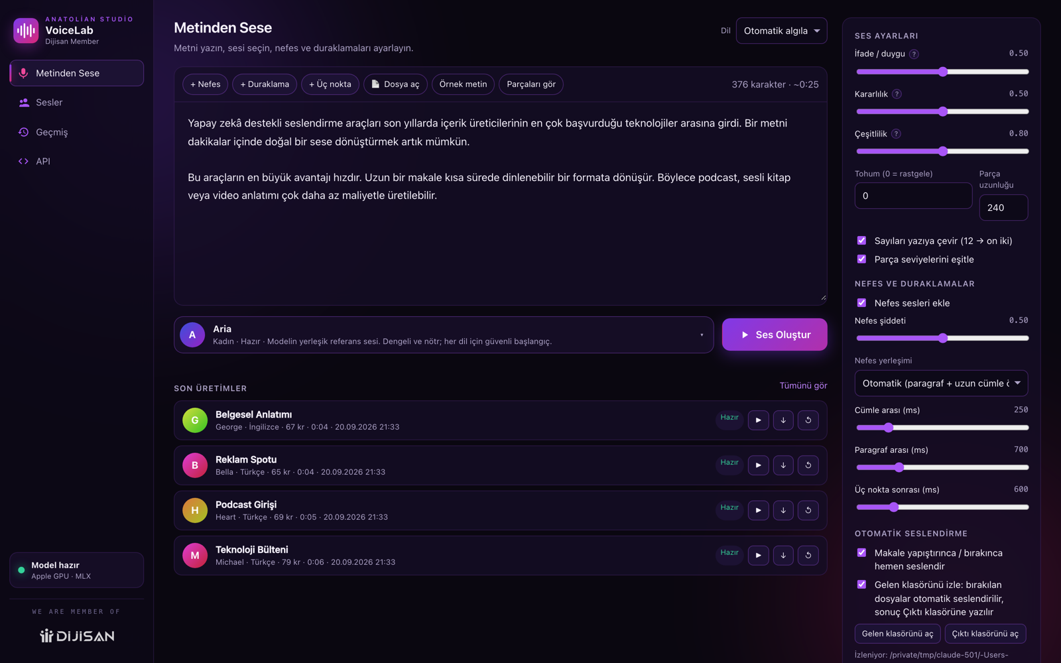Screen dimensions: 1061x663
Task: Open the Aria voice selector dropdown
Action: coord(444,335)
